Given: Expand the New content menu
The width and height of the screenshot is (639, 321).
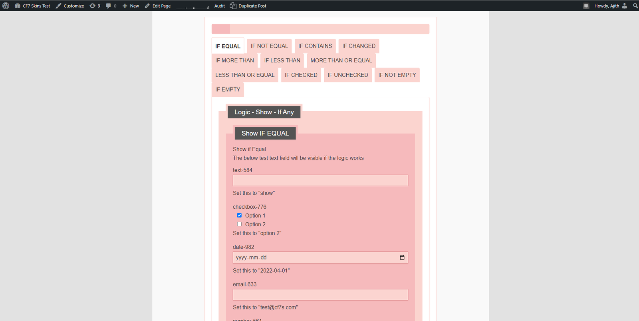Looking at the screenshot, I should [131, 6].
